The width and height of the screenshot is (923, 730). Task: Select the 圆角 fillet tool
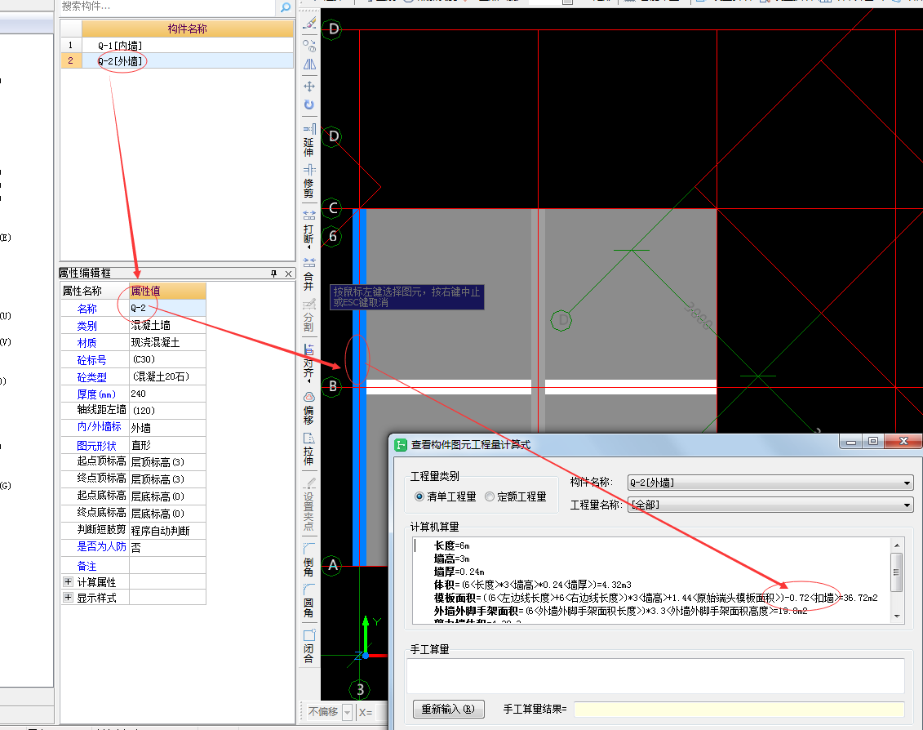coord(309,600)
